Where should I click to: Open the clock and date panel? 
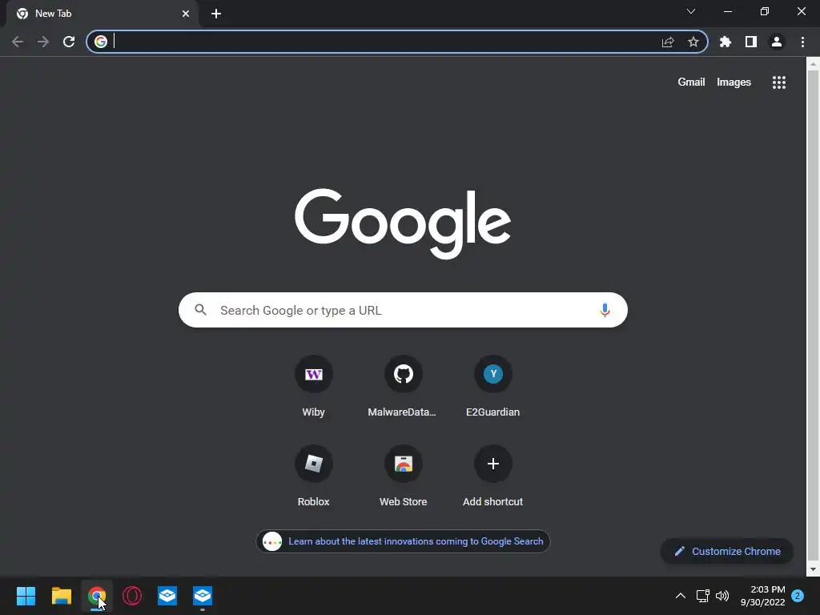[x=763, y=596]
